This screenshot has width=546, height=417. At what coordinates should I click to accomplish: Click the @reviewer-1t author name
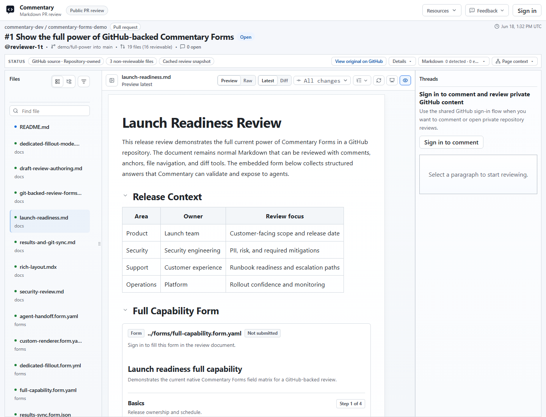click(x=24, y=47)
